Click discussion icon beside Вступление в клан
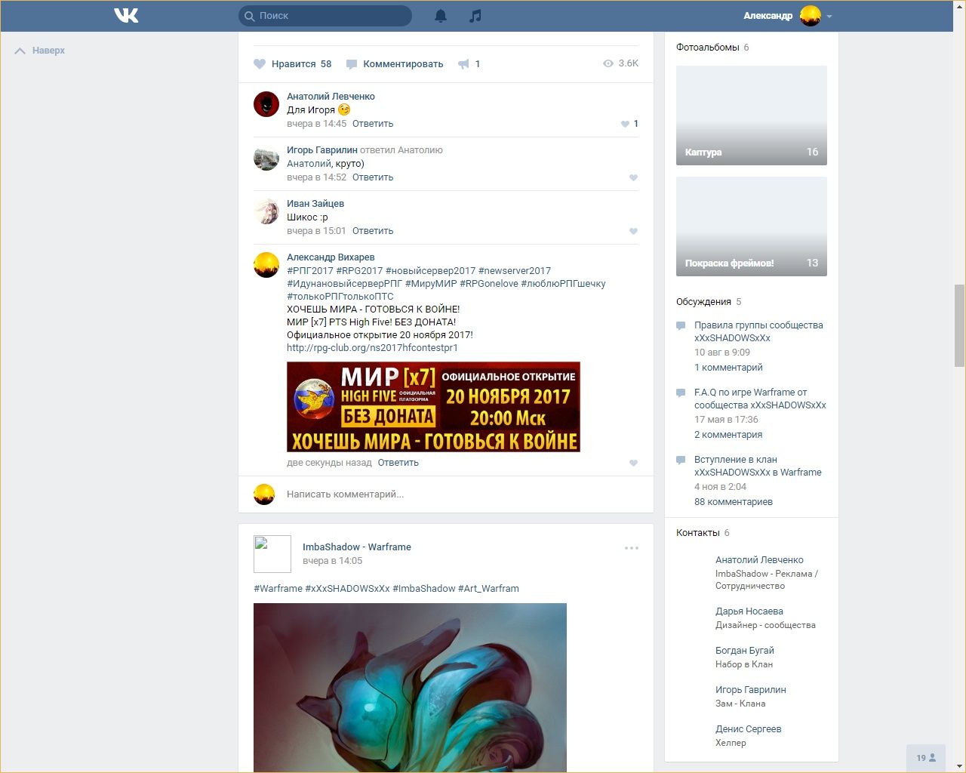This screenshot has width=966, height=773. point(681,460)
